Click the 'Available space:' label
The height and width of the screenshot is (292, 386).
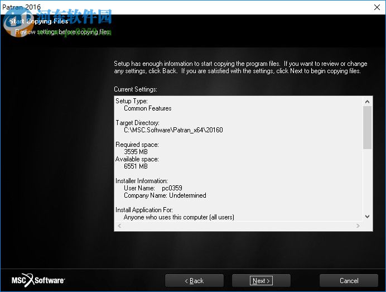137,159
